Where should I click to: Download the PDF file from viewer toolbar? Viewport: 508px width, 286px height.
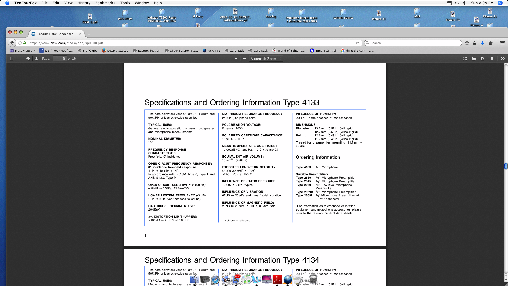(483, 59)
